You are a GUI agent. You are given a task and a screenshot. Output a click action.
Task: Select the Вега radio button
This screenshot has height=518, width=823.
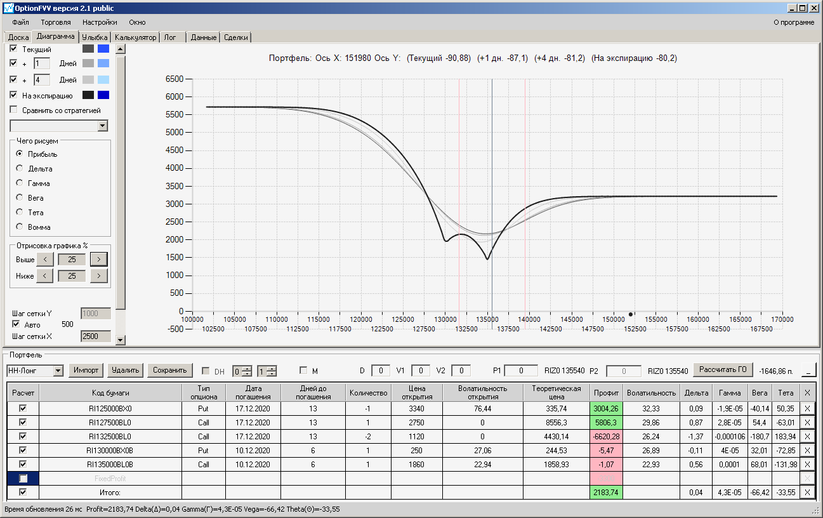(20, 198)
